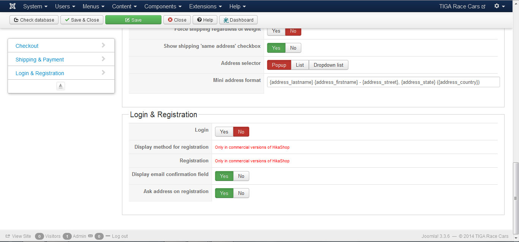This screenshot has height=242, width=519.
Task: Jump to Login & Registration section
Action: point(40,73)
